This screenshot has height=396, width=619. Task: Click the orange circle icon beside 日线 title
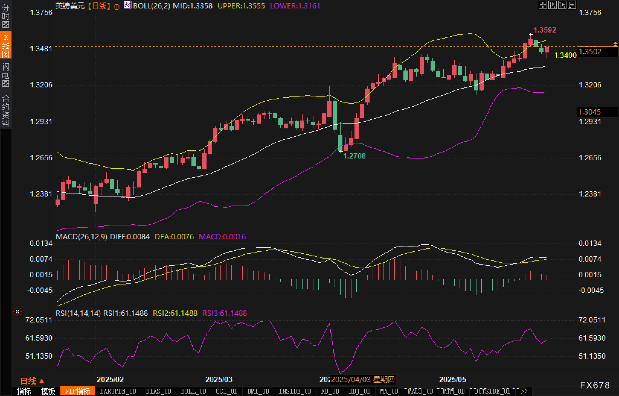point(117,7)
